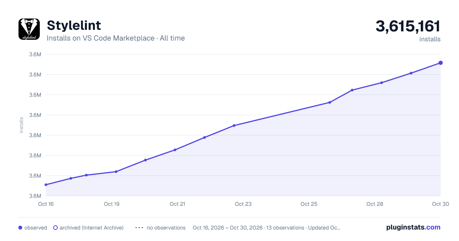Click the Oct 23 axis label
The image size is (459, 241).
tap(243, 204)
